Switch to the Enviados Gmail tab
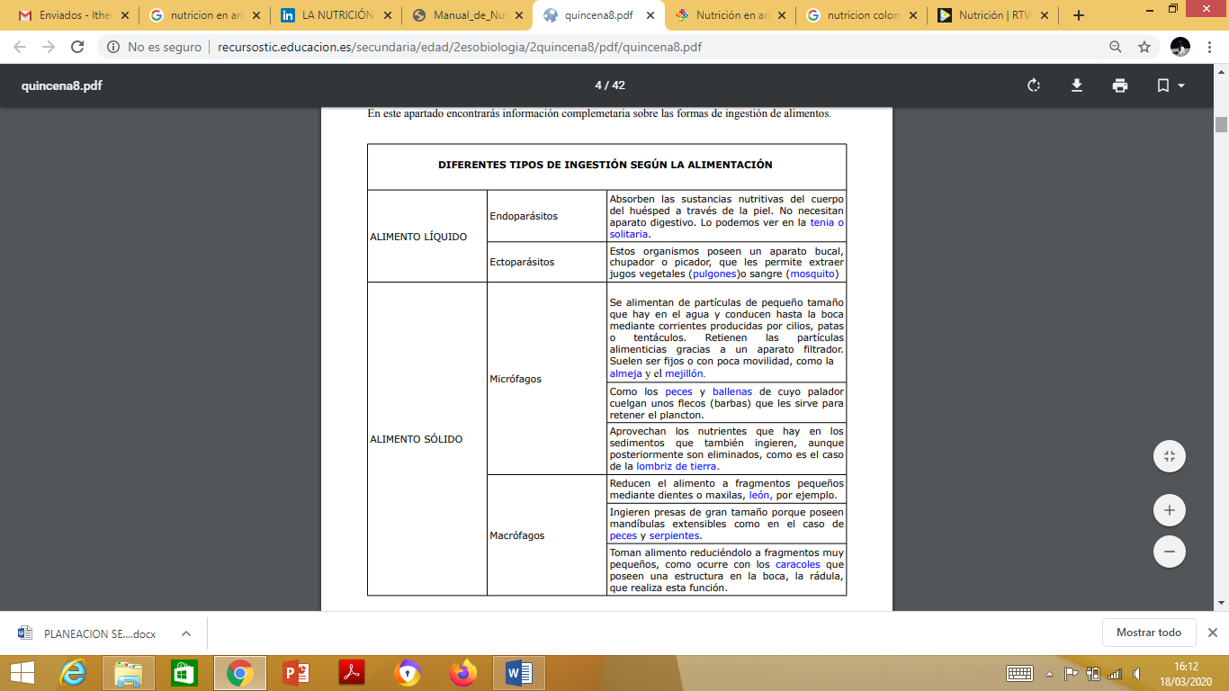The image size is (1229, 691). (x=74, y=15)
